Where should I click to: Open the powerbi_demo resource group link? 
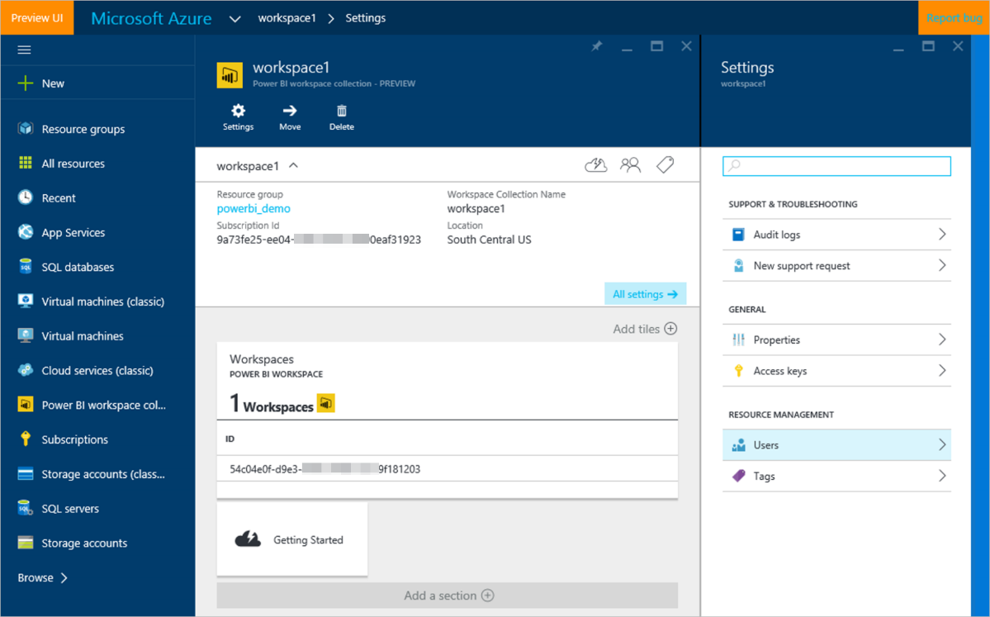click(253, 208)
